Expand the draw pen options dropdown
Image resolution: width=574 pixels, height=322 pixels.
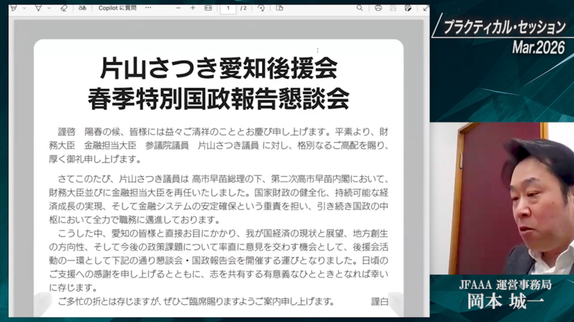[x=49, y=8]
